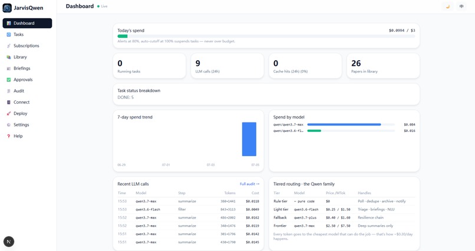Click the Deploy rocket icon

[9, 114]
